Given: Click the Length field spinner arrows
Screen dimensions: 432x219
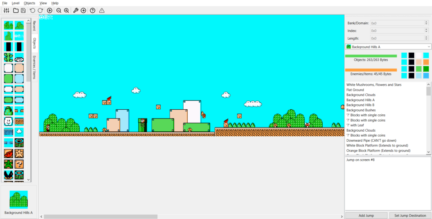Looking at the screenshot, I should [427, 38].
